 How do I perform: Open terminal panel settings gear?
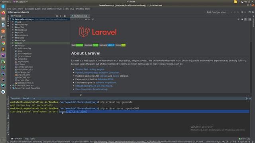[x=247, y=99]
